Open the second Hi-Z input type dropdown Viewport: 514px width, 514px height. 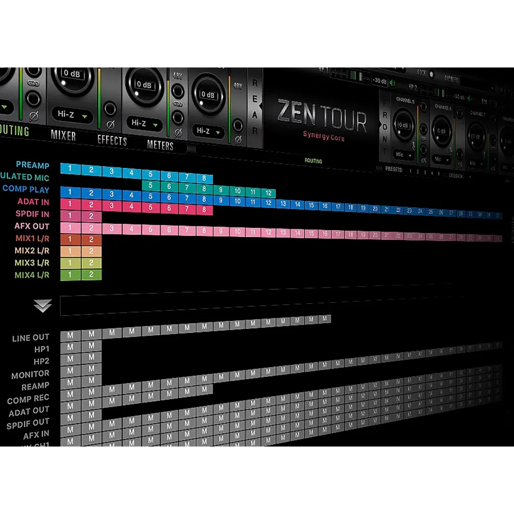click(x=144, y=124)
